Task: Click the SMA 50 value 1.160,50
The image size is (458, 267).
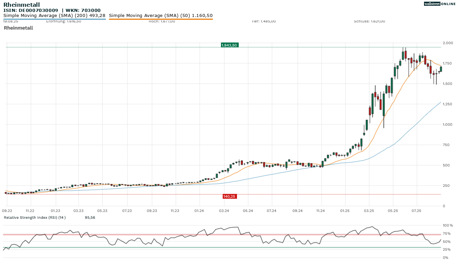Action: coord(202,16)
